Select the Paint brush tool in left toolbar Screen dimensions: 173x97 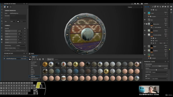(x=2, y=7)
